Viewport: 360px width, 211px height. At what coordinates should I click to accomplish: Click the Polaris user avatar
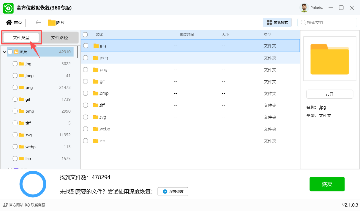[x=304, y=8]
